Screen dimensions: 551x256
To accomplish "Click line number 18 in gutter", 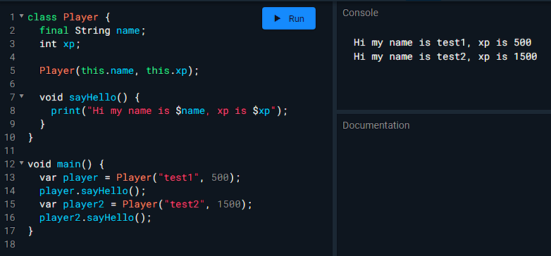I will tap(10, 245).
